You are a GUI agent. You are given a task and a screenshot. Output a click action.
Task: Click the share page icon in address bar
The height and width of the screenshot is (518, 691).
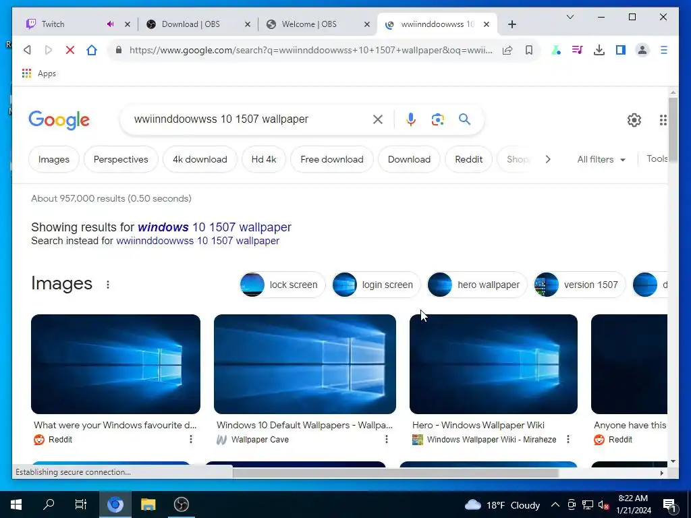pos(507,50)
